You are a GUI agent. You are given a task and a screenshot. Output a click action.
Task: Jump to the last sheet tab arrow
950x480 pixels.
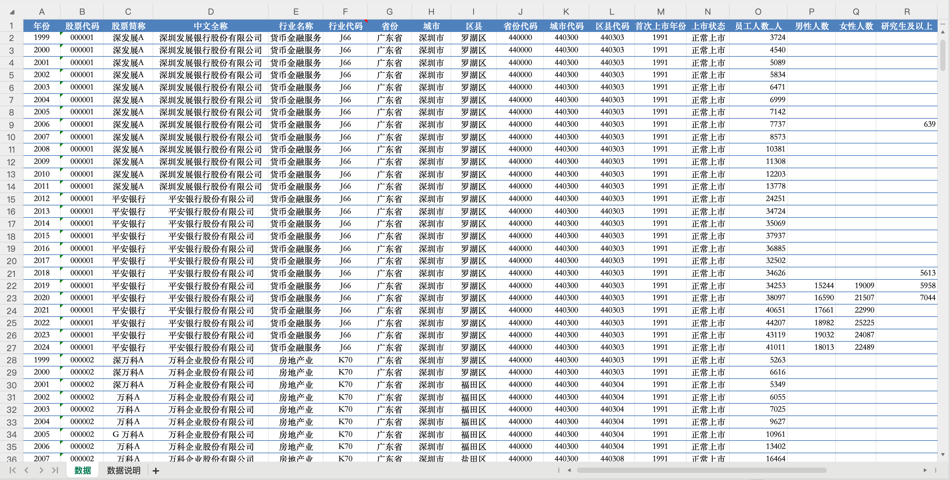(55, 470)
